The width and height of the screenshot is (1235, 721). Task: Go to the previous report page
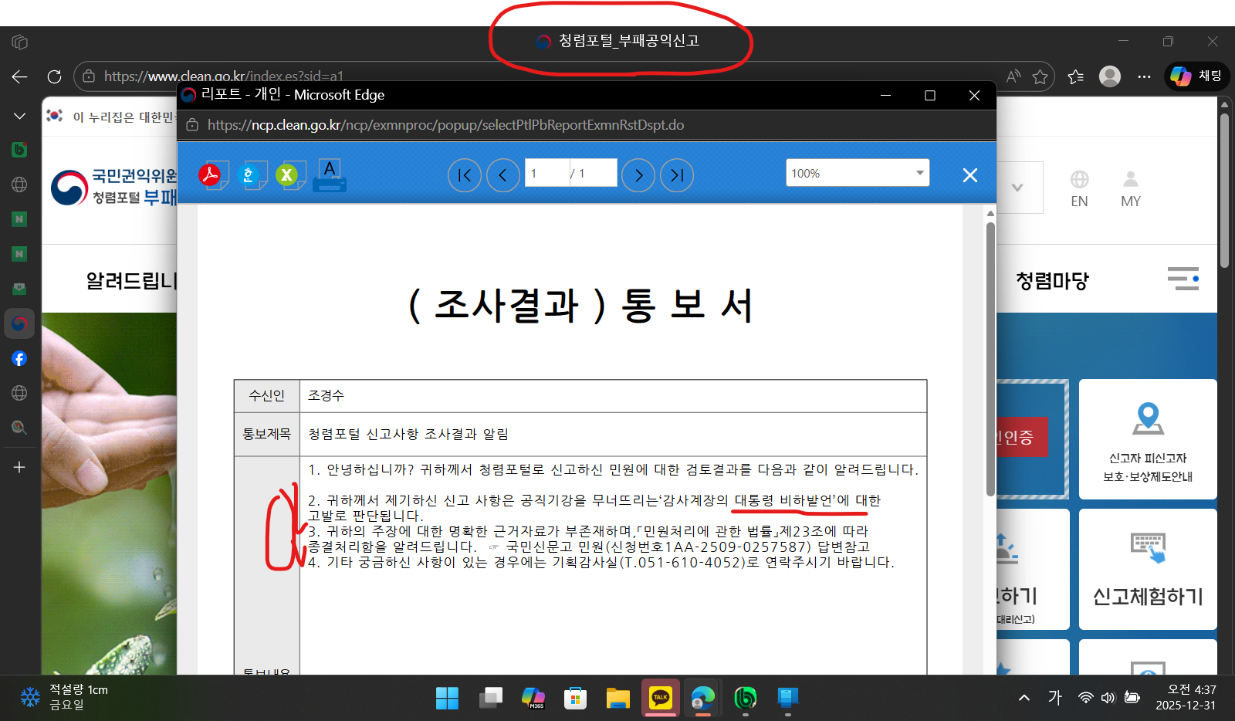pos(502,175)
